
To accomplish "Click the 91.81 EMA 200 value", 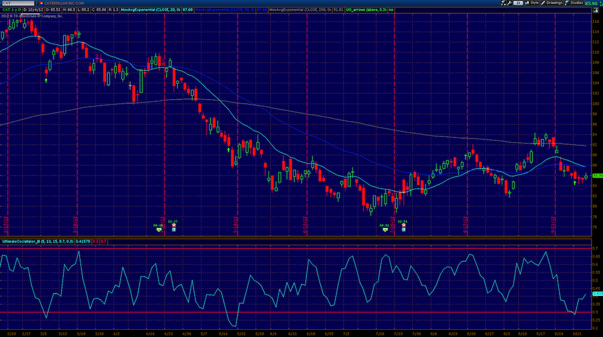I will pyautogui.click(x=338, y=10).
